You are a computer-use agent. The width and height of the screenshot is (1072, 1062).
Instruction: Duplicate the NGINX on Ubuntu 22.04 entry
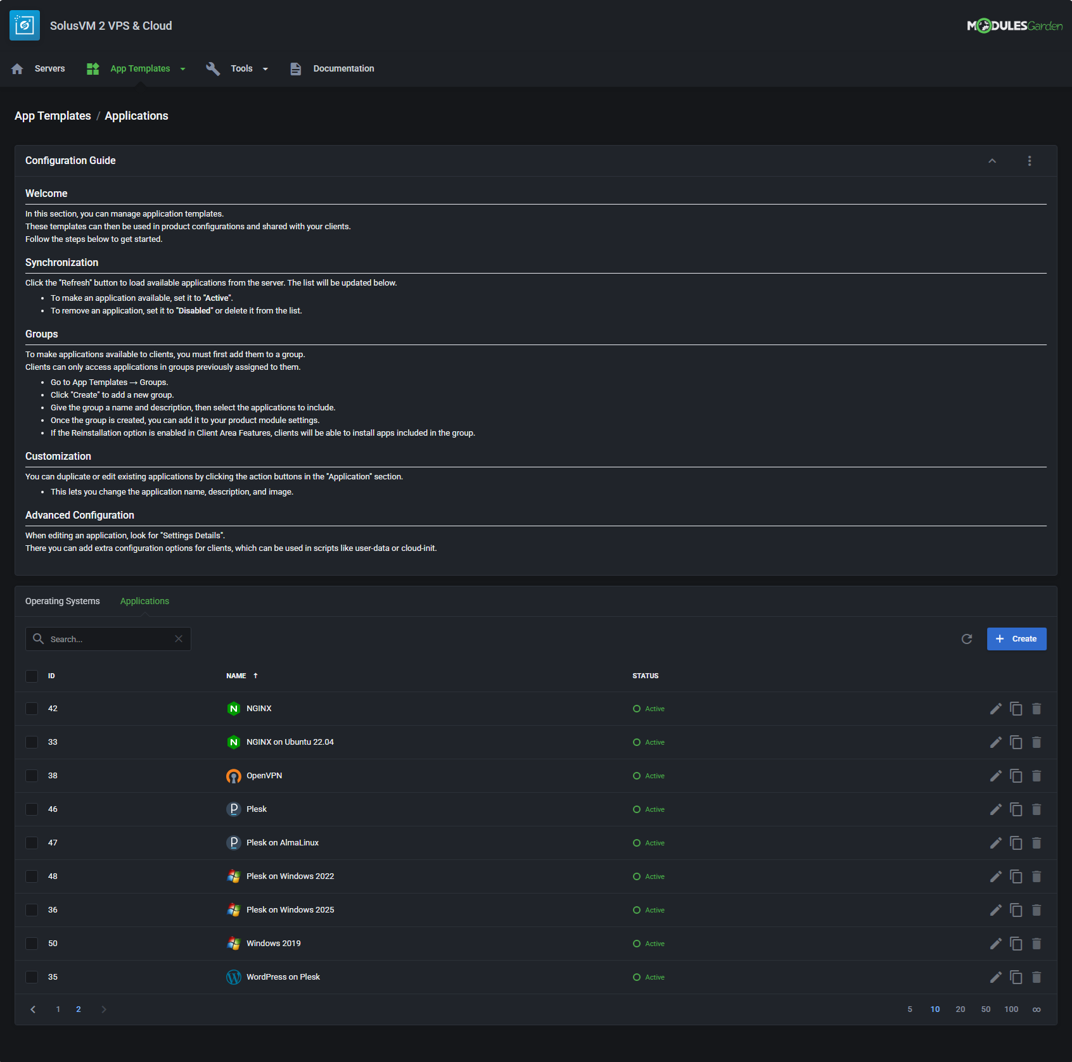pyautogui.click(x=1016, y=742)
